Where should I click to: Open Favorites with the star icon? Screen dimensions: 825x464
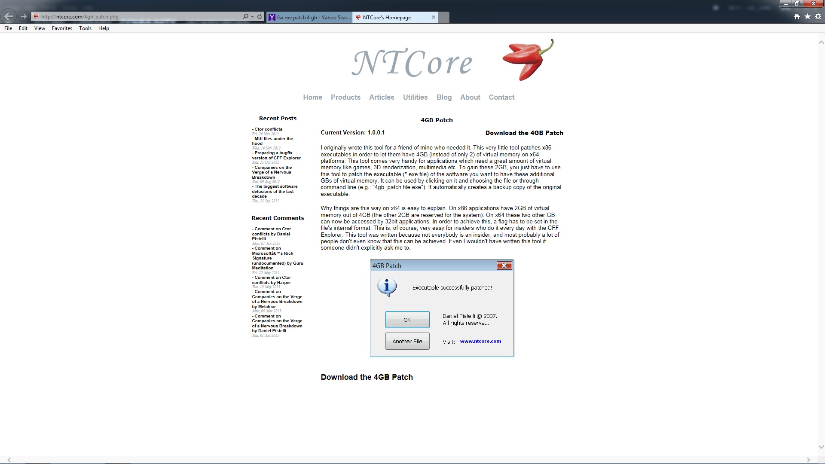807,17
